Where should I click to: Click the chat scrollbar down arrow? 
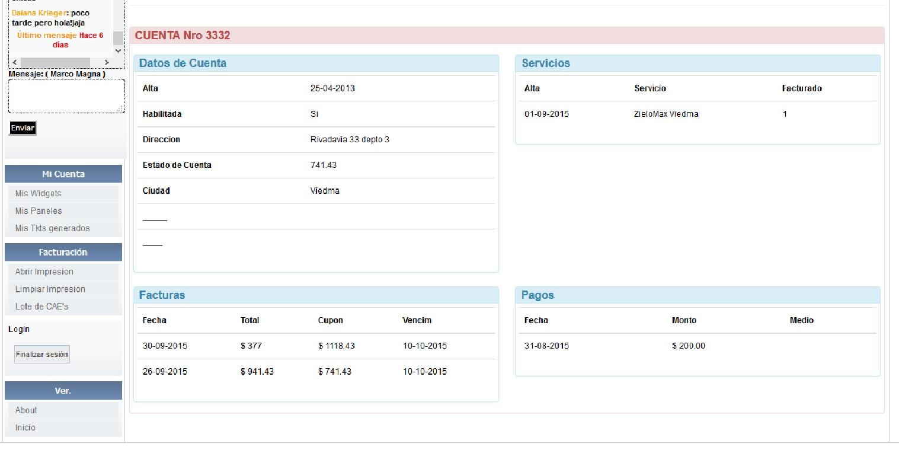[117, 51]
